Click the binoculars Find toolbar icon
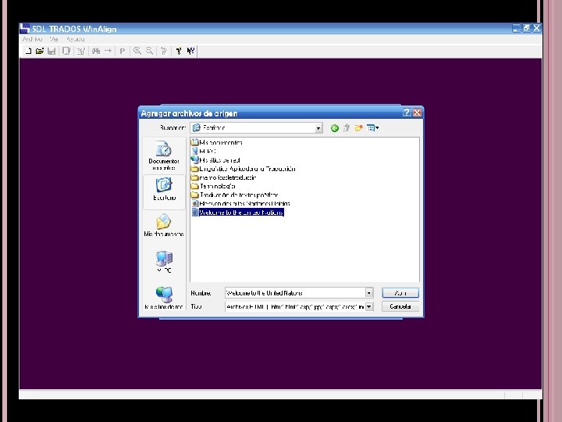 pyautogui.click(x=96, y=51)
